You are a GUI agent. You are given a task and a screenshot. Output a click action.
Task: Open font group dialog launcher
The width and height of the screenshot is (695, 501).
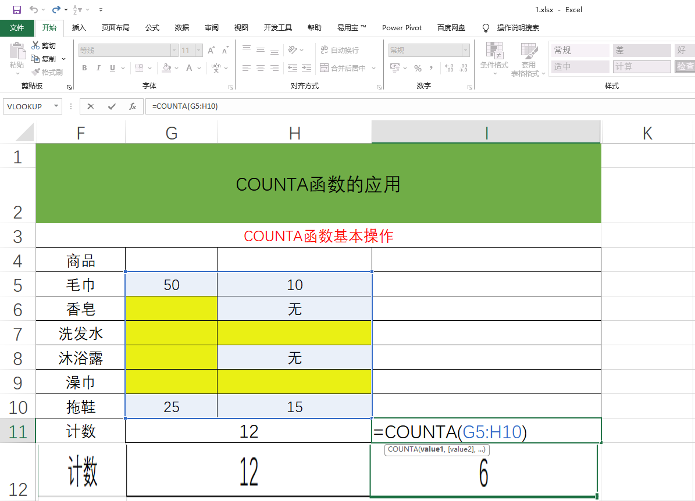coord(231,87)
